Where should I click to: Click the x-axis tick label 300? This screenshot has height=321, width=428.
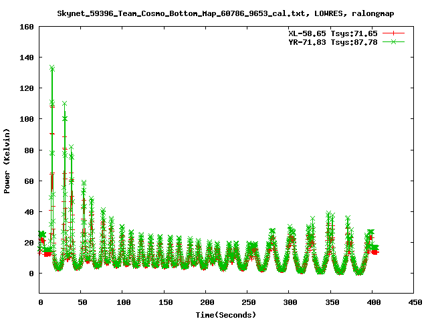[x=290, y=302]
